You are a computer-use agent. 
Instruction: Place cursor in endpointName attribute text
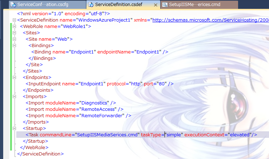click(x=114, y=52)
